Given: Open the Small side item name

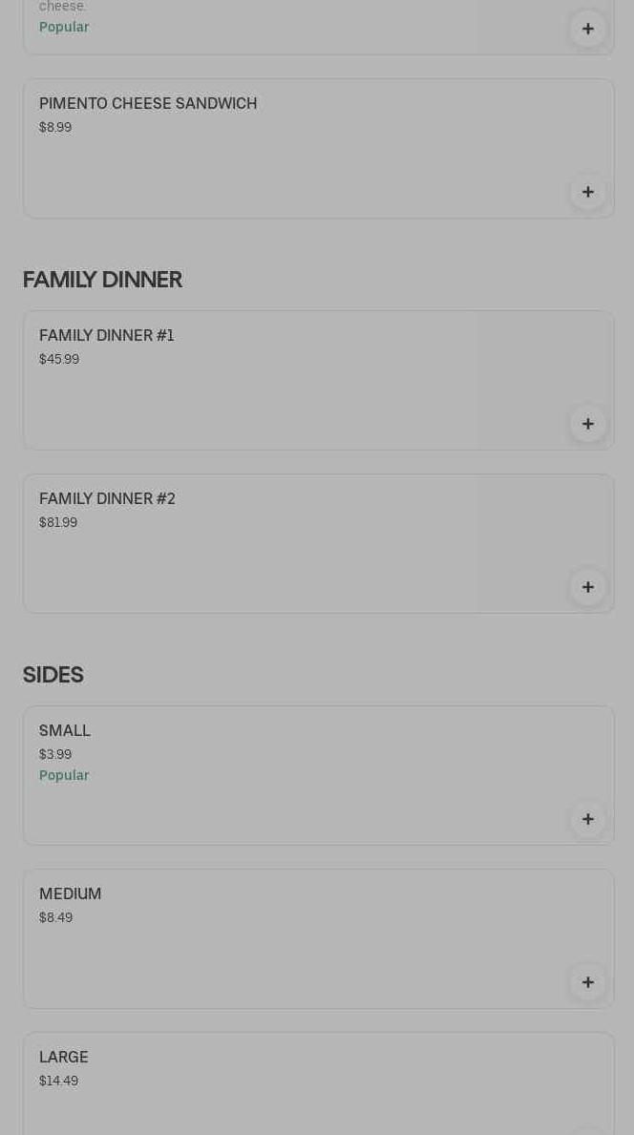Looking at the screenshot, I should pyautogui.click(x=65, y=730).
